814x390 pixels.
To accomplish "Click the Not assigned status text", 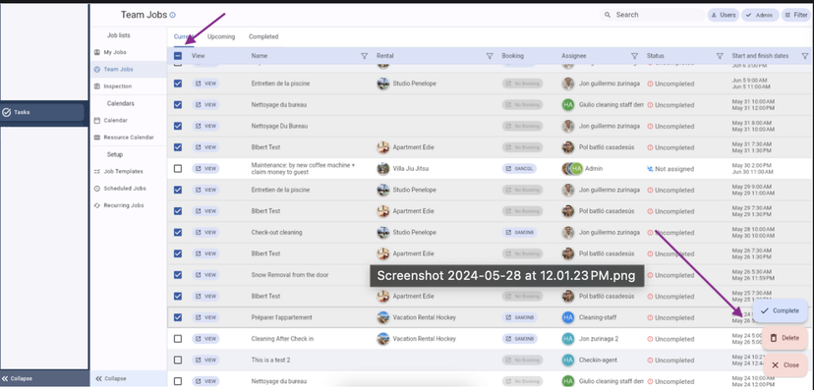I will [674, 169].
